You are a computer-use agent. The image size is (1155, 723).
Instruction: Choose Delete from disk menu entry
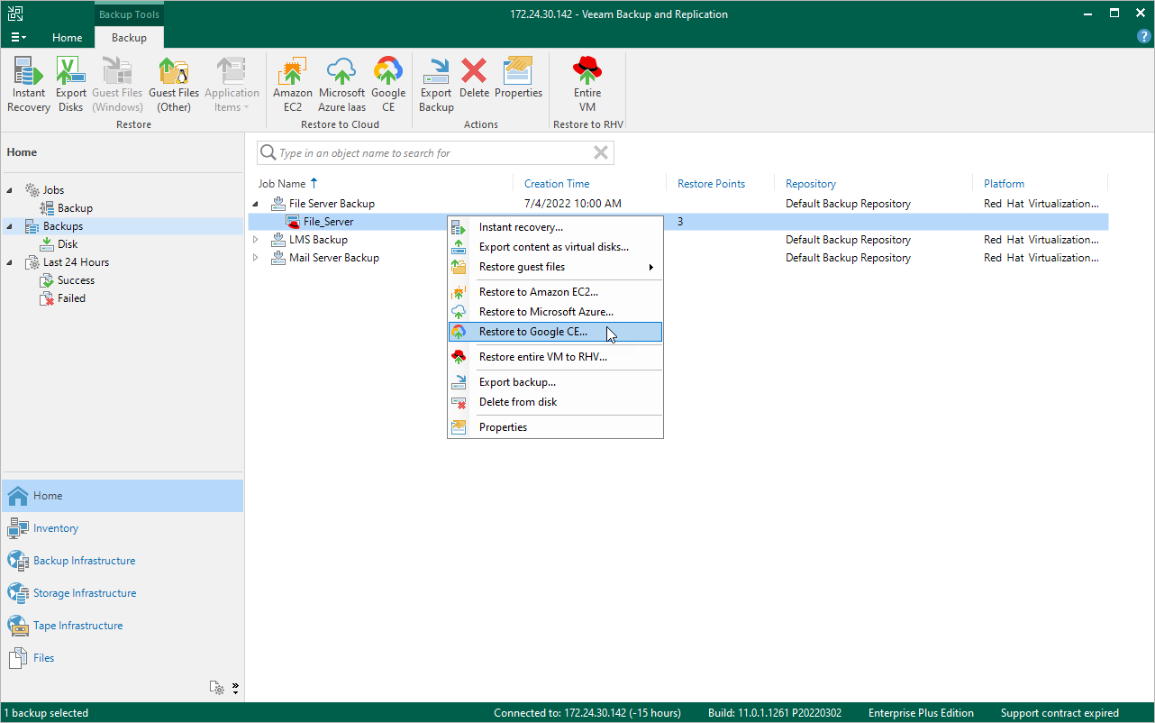tap(555, 402)
